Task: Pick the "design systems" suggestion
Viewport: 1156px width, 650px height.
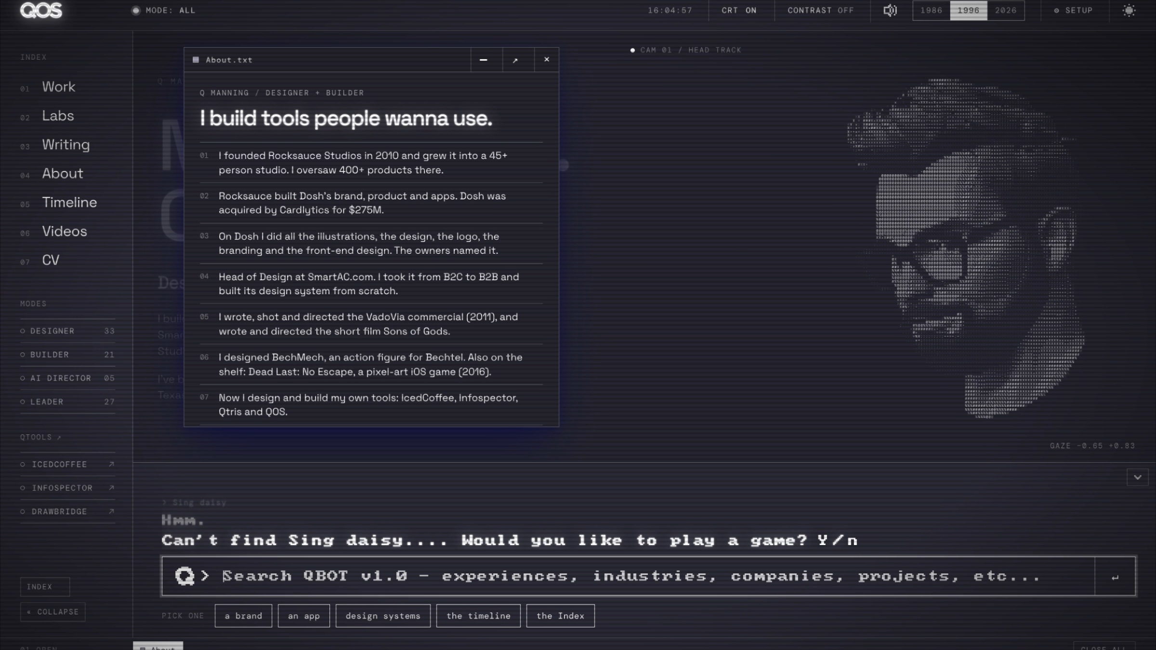Action: [x=383, y=616]
